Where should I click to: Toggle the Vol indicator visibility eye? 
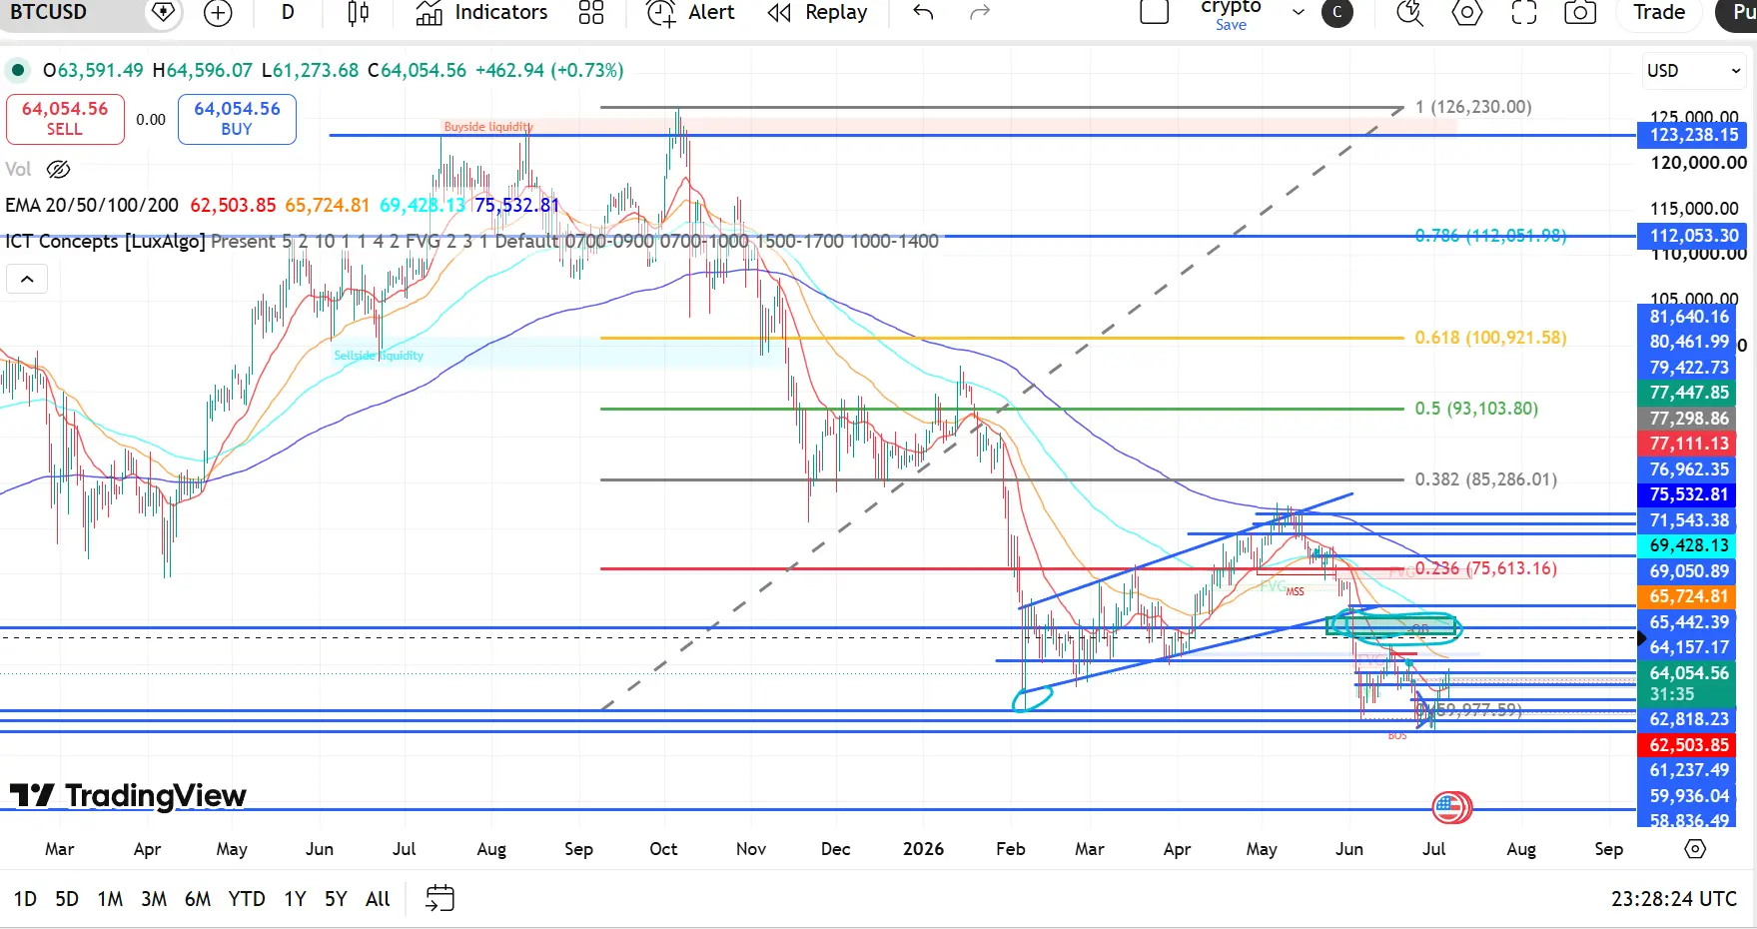click(x=59, y=169)
